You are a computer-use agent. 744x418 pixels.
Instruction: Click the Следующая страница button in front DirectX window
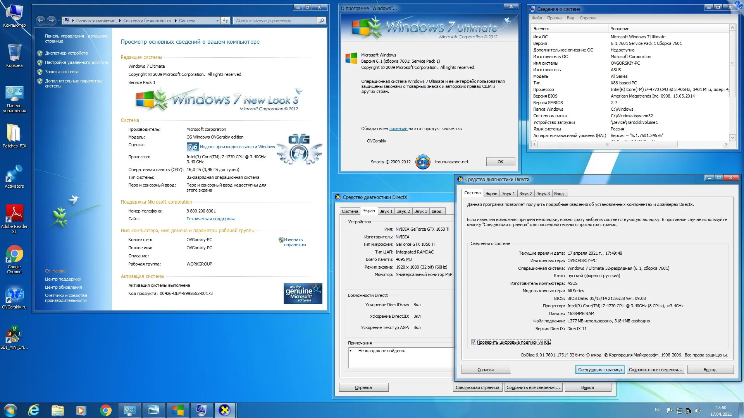[599, 370]
